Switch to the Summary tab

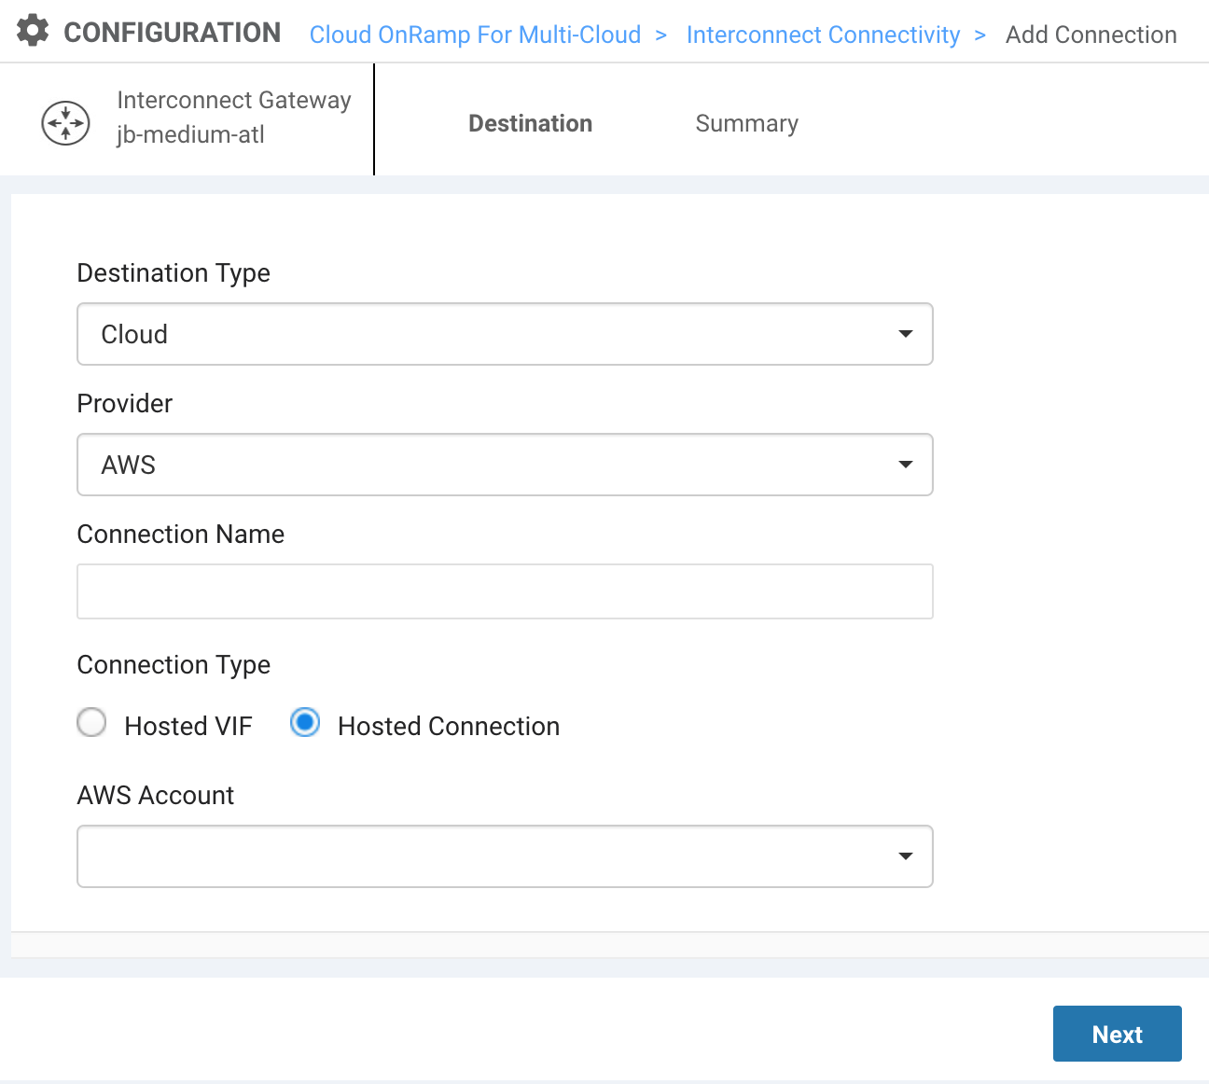coord(746,123)
